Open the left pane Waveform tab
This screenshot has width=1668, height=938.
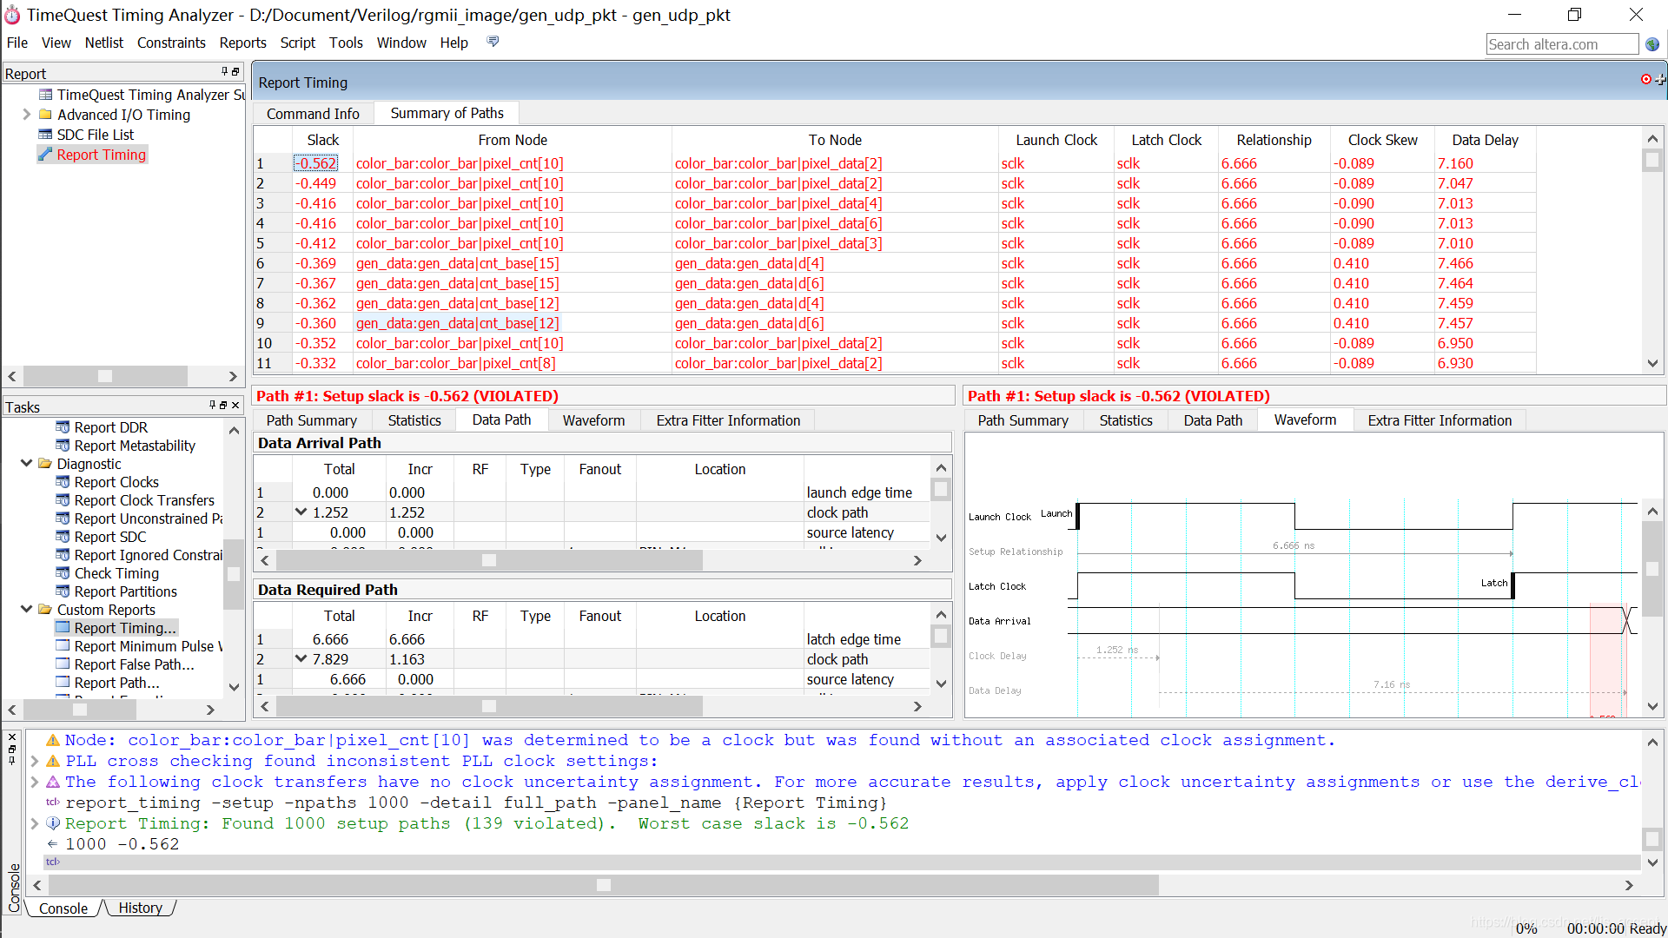tap(593, 420)
